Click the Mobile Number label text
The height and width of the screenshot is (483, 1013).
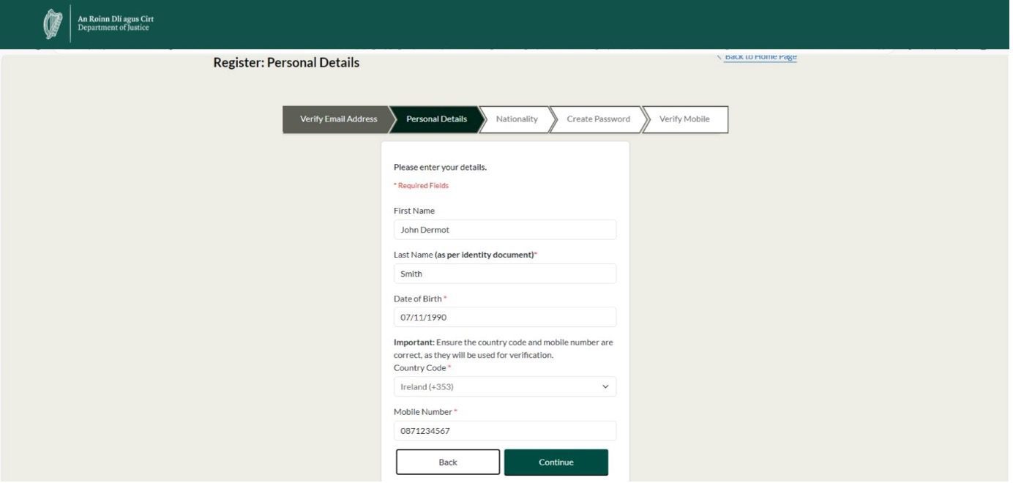click(x=422, y=412)
